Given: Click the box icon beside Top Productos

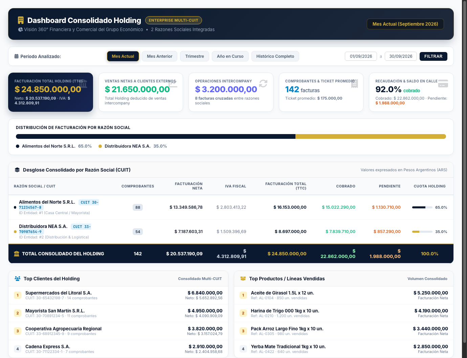Looking at the screenshot, I should point(243,279).
